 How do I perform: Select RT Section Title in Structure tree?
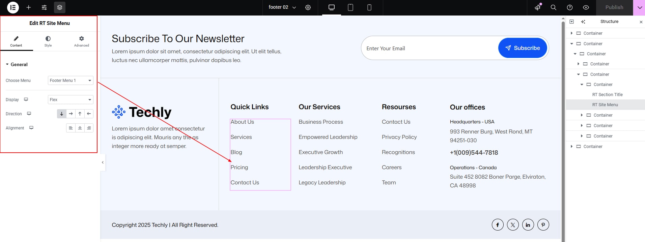608,95
